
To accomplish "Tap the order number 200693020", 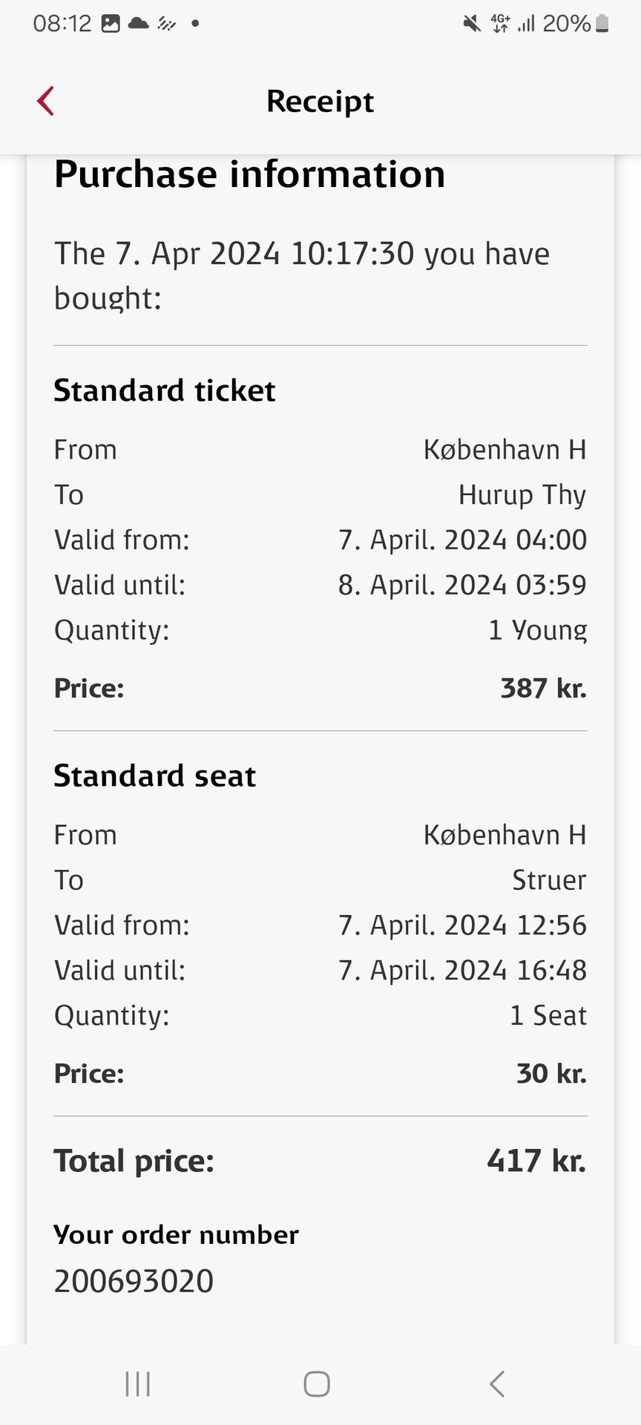I will pyautogui.click(x=134, y=1281).
